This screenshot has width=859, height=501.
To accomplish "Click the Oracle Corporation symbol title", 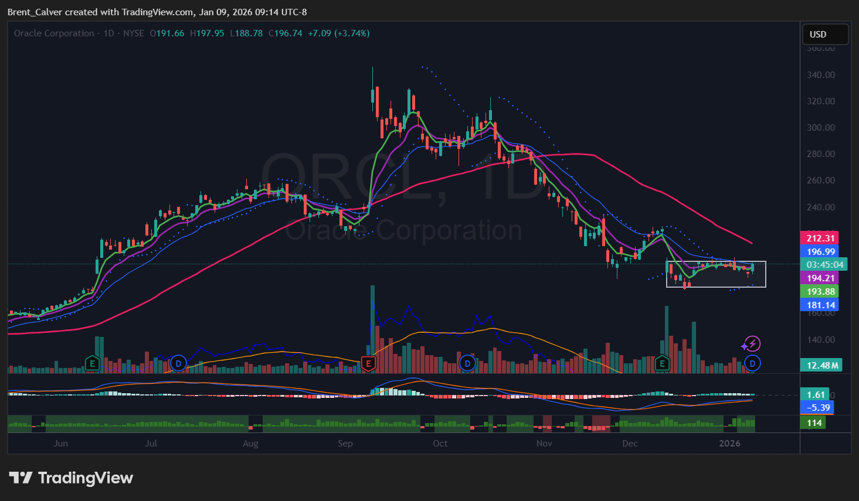I will [54, 33].
